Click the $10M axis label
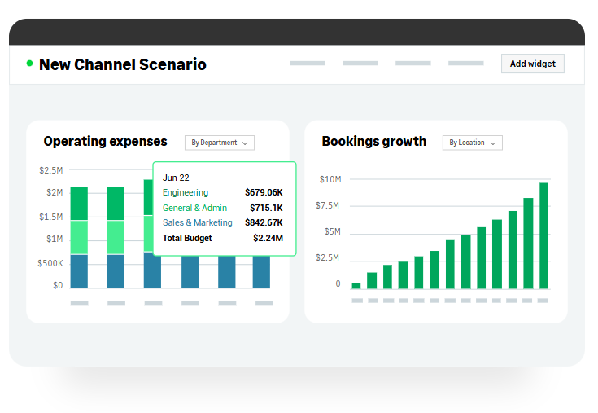This screenshot has width=598, height=413. pyautogui.click(x=330, y=179)
